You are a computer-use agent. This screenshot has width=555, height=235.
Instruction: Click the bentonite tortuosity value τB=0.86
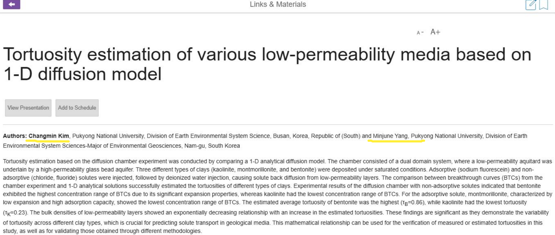click(x=412, y=202)
